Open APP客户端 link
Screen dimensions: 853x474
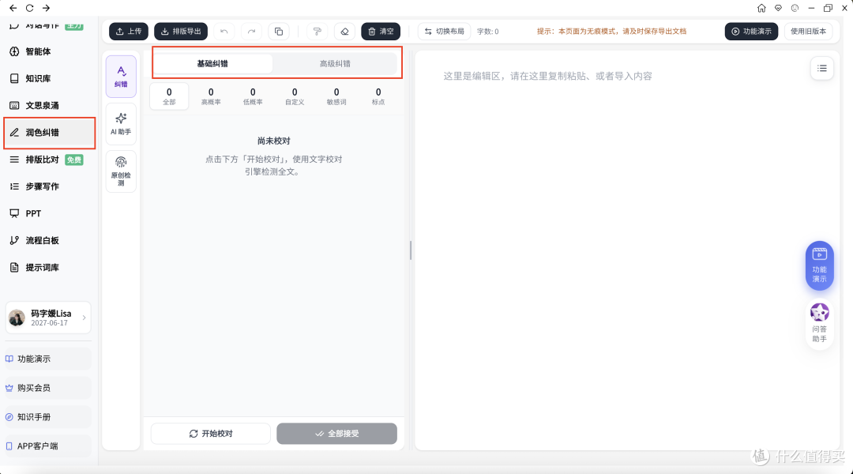coord(48,446)
